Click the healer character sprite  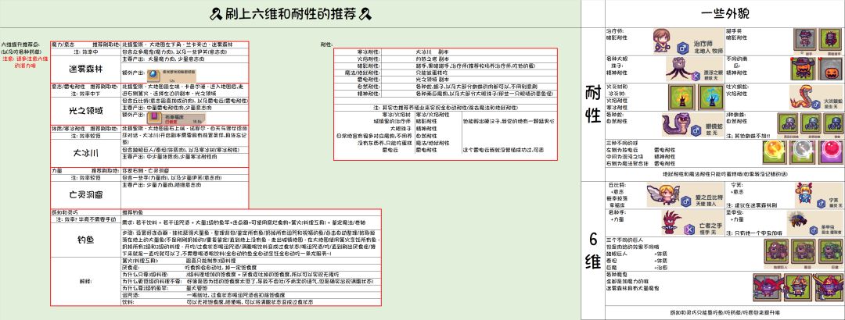coord(662,40)
